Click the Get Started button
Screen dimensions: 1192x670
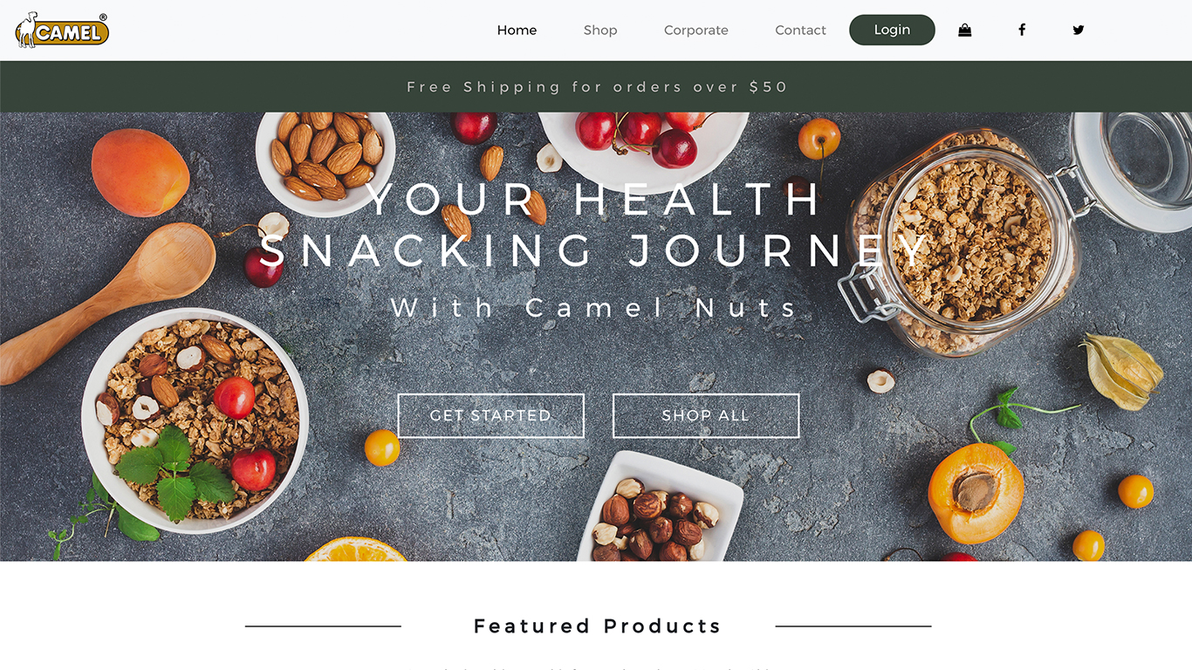490,415
